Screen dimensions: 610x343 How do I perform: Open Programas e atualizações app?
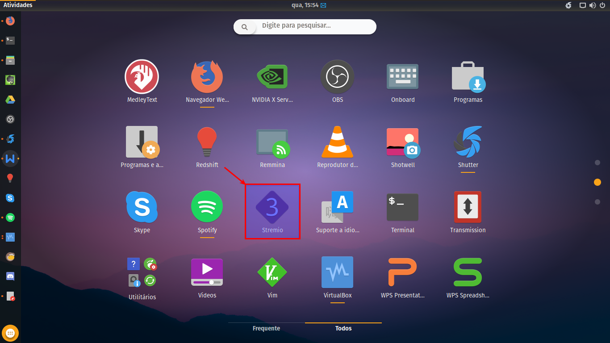pyautogui.click(x=142, y=142)
